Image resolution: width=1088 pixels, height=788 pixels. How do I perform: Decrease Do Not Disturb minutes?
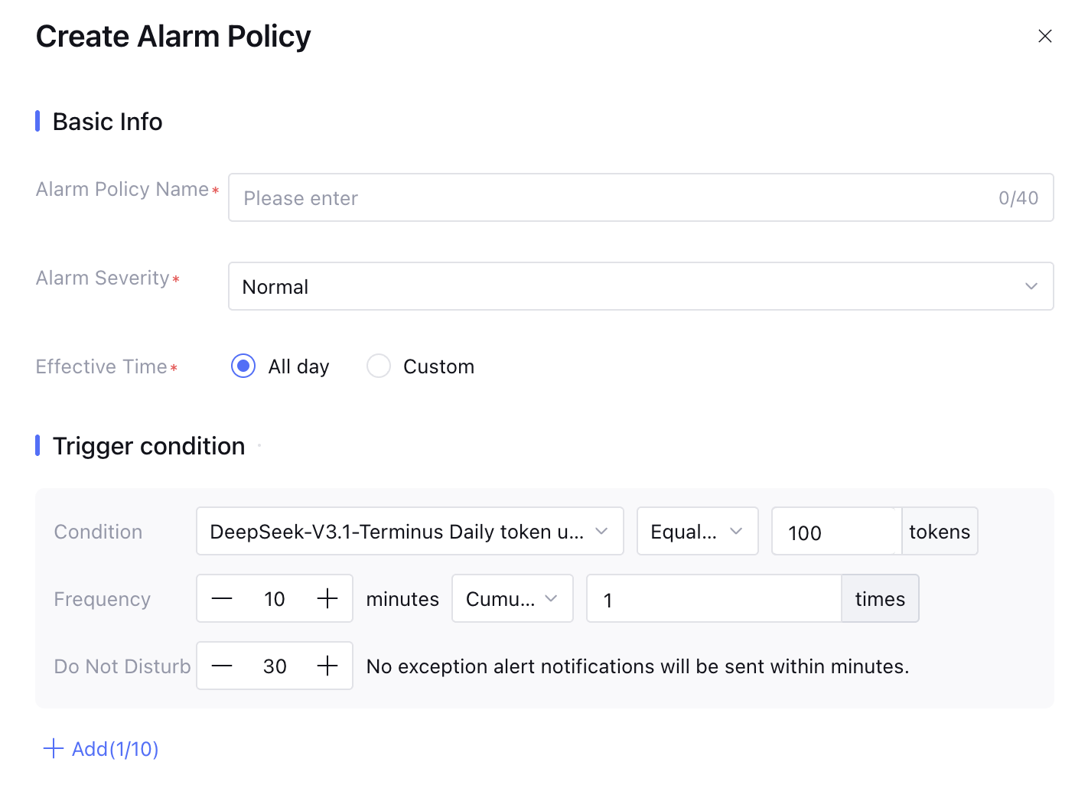pyautogui.click(x=222, y=666)
